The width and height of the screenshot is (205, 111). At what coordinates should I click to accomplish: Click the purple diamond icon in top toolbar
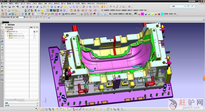point(129,7)
